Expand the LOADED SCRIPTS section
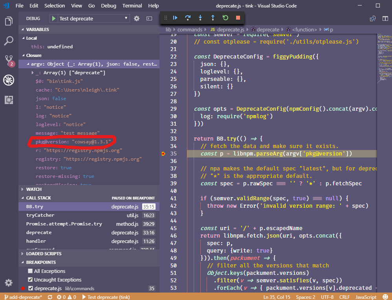392x300 pixels. [x=89, y=254]
